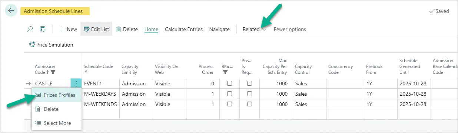Toggle Blocked checkbox for EVENT1 row
The width and height of the screenshot is (458, 133).
tap(229, 83)
